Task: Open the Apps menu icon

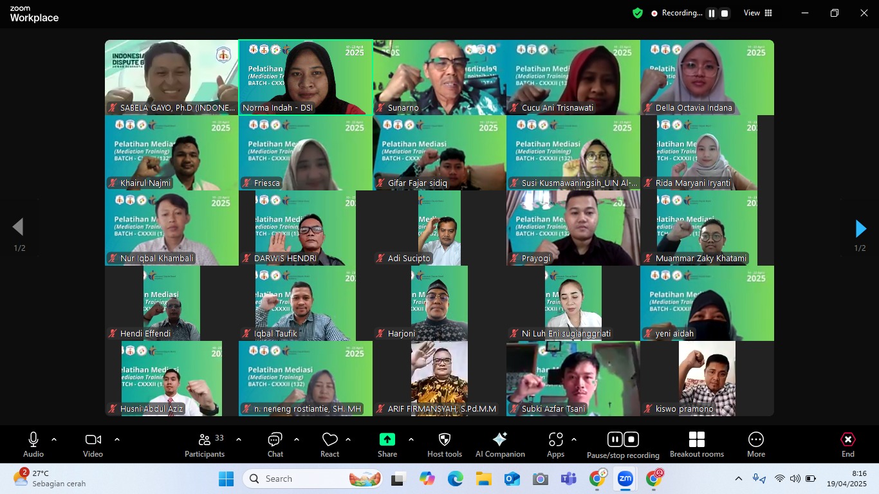Action: (555, 444)
